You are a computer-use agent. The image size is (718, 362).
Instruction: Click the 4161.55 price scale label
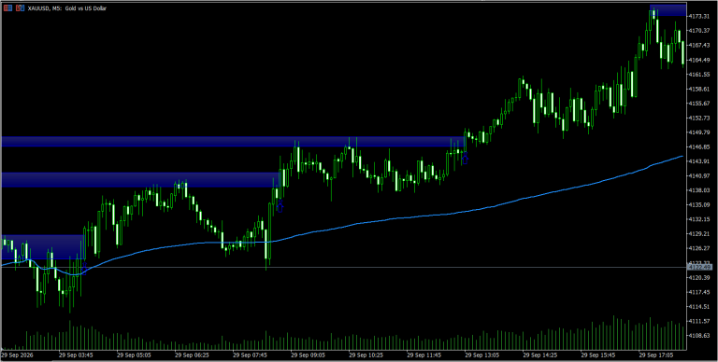coord(699,74)
